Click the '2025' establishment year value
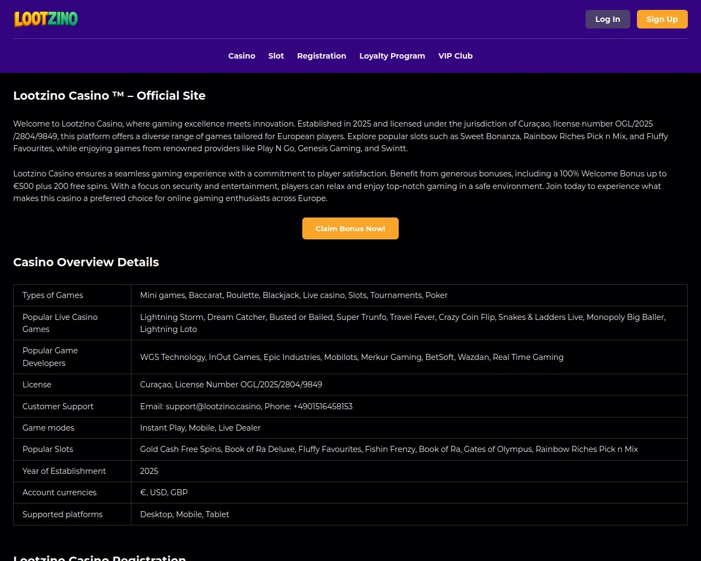 point(149,471)
